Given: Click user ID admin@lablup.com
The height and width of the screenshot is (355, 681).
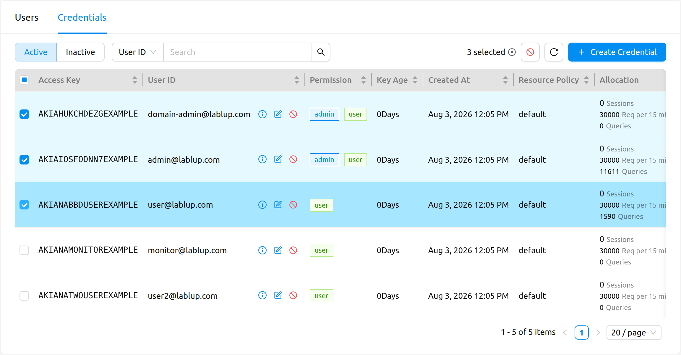Looking at the screenshot, I should point(184,160).
